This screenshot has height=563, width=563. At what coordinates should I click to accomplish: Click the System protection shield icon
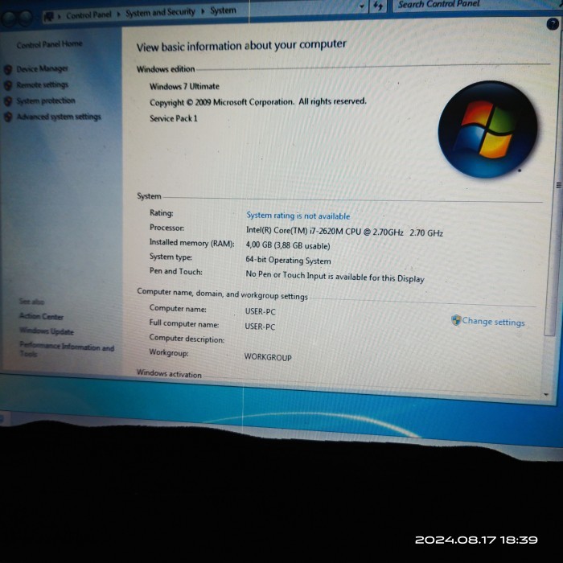[x=8, y=101]
